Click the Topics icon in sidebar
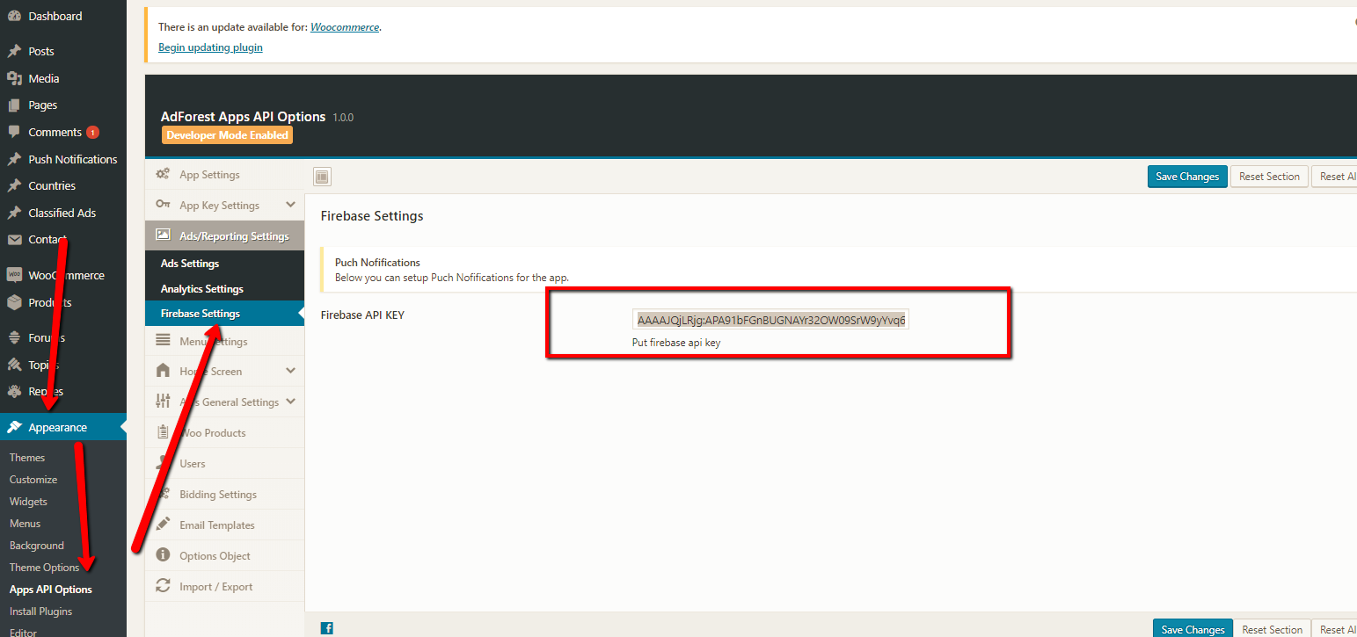This screenshot has height=637, width=1357. [14, 365]
